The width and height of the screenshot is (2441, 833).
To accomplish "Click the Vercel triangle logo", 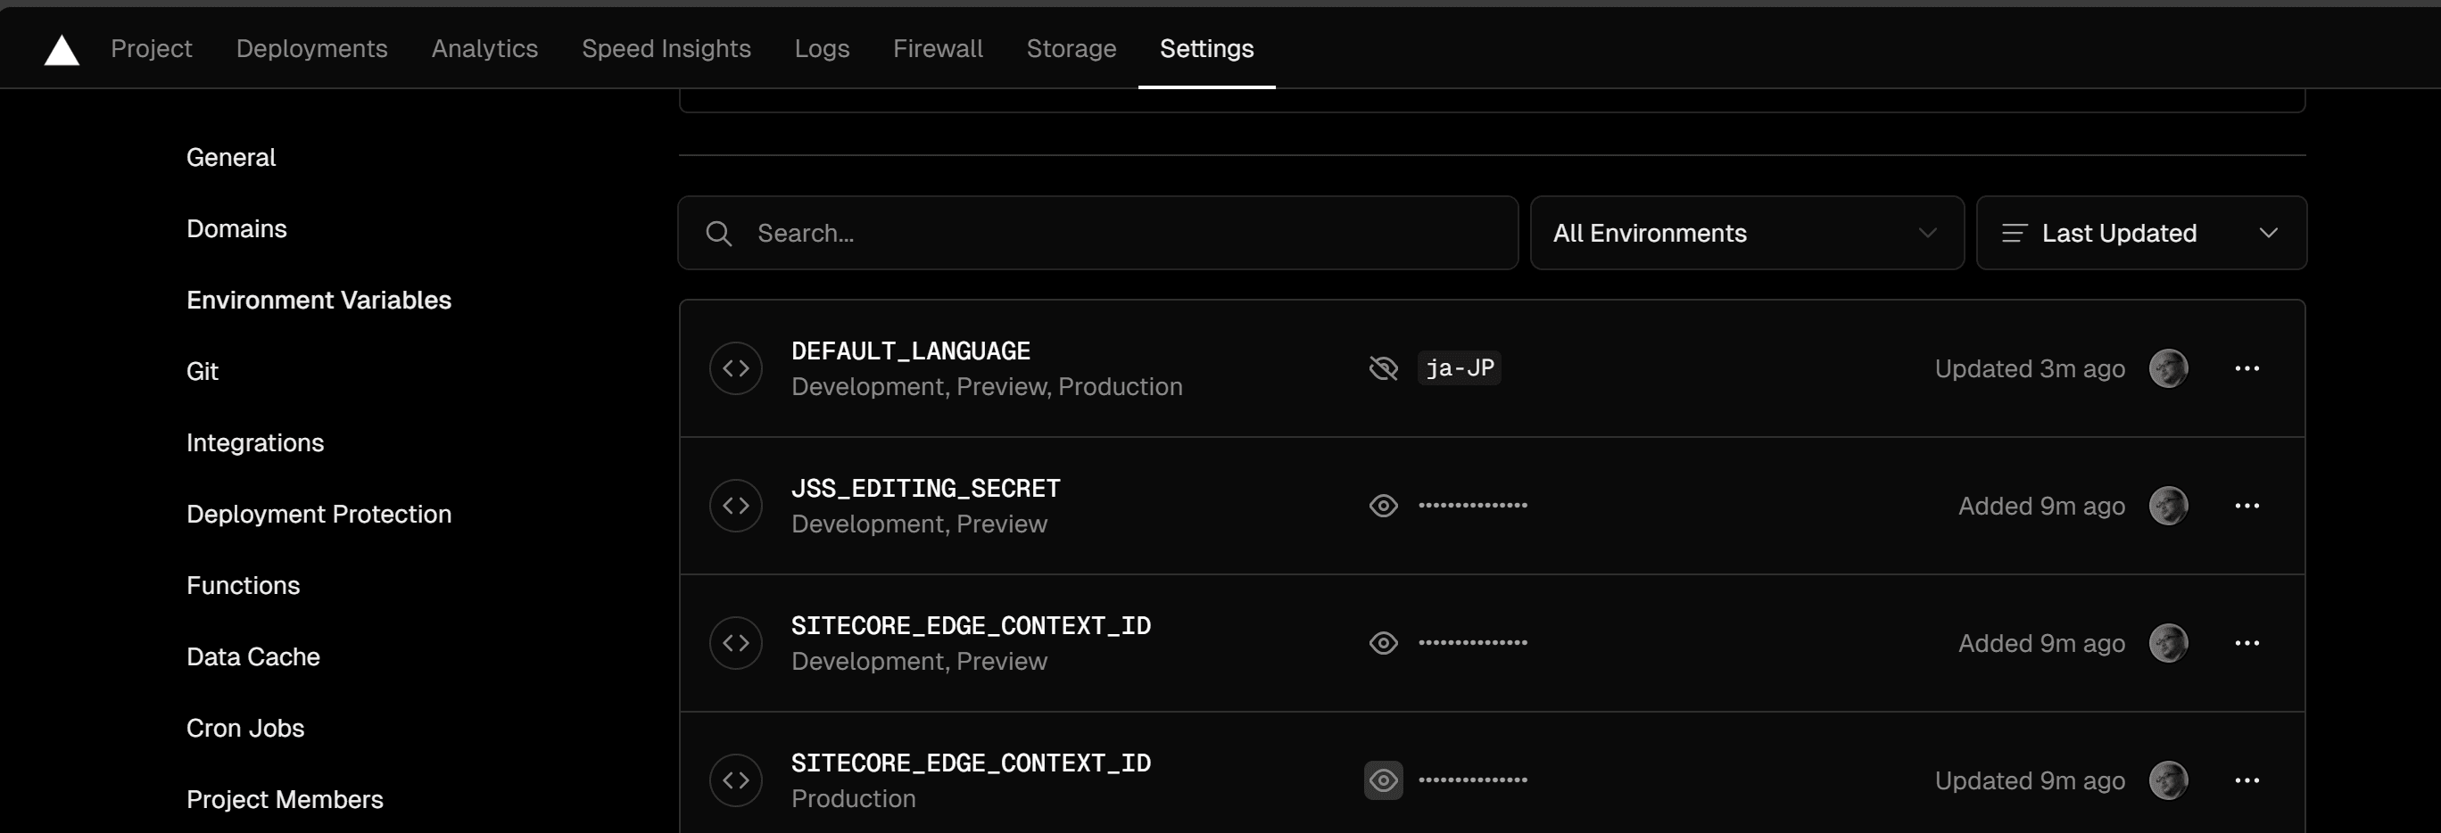I will click(x=62, y=50).
